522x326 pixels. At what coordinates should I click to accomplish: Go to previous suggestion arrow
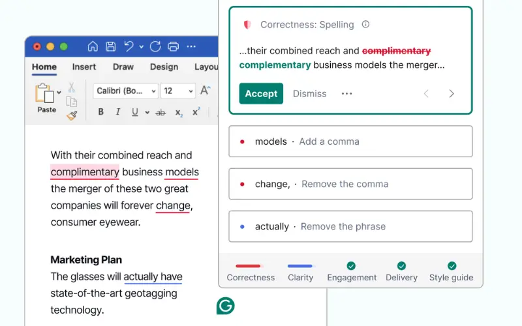(426, 94)
